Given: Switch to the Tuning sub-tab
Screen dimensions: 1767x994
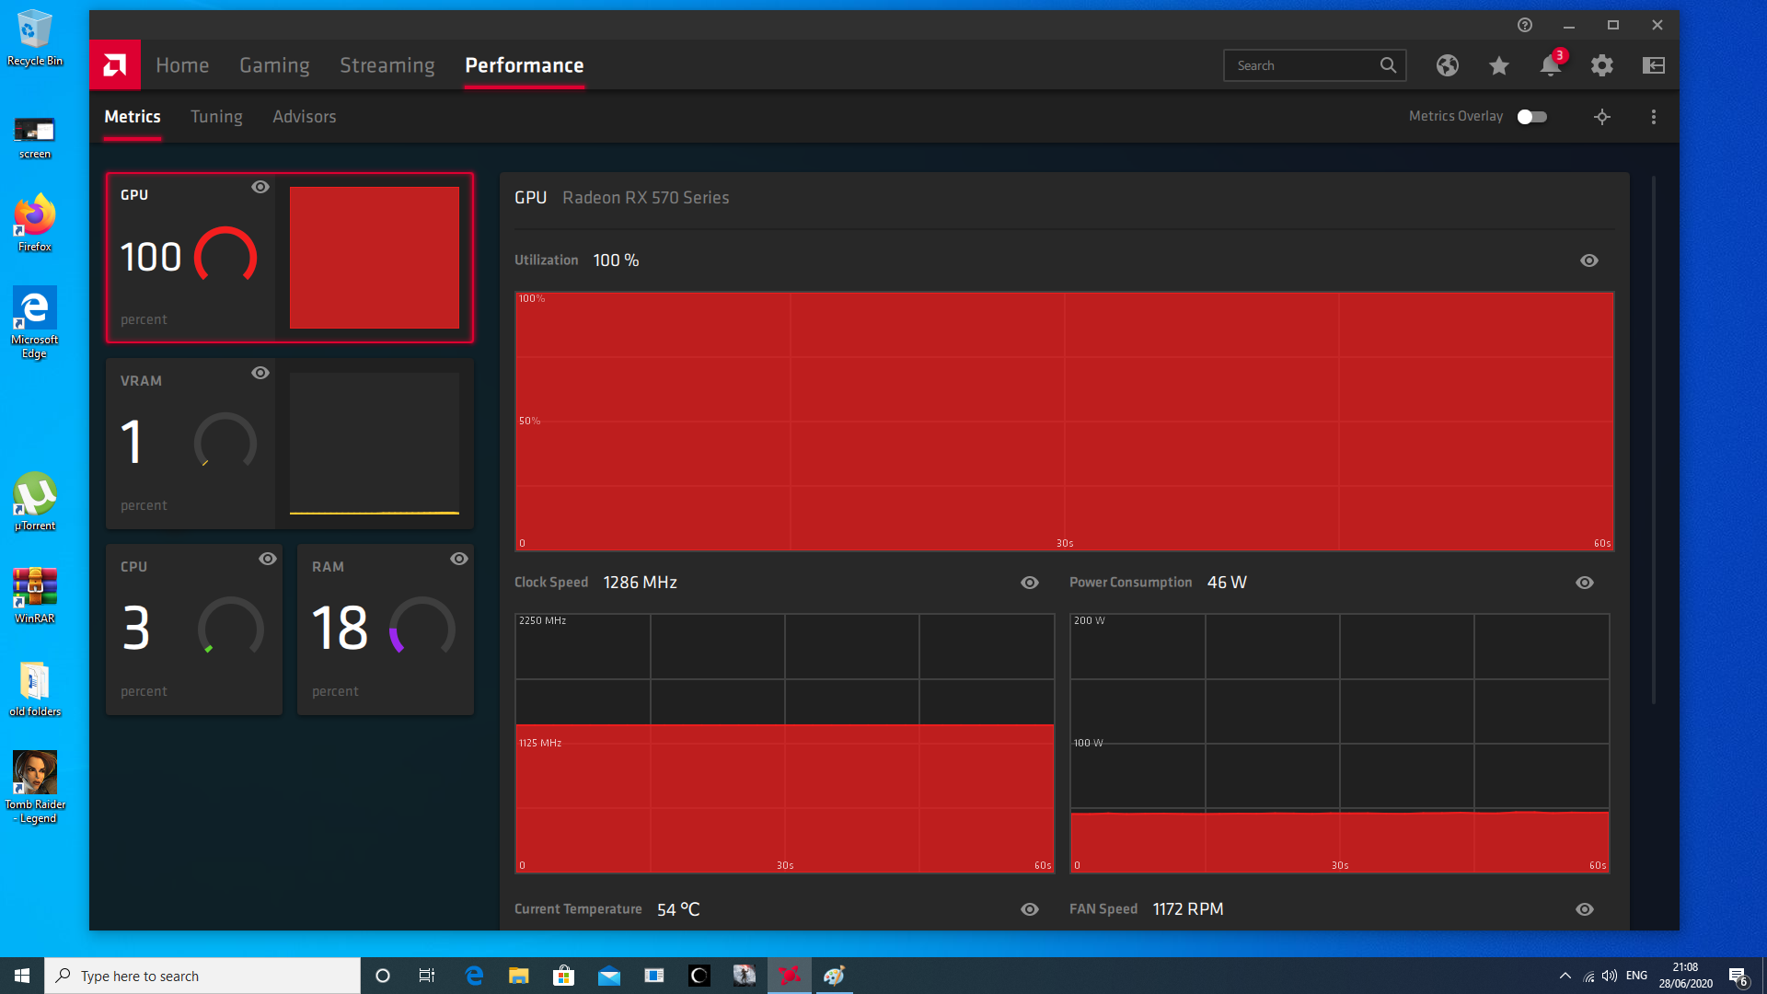Looking at the screenshot, I should point(216,117).
